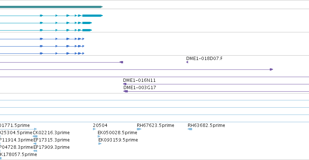309x160 pixels.
Task: Select the arrow glyph below CK02216.3prime
Action: [35, 136]
